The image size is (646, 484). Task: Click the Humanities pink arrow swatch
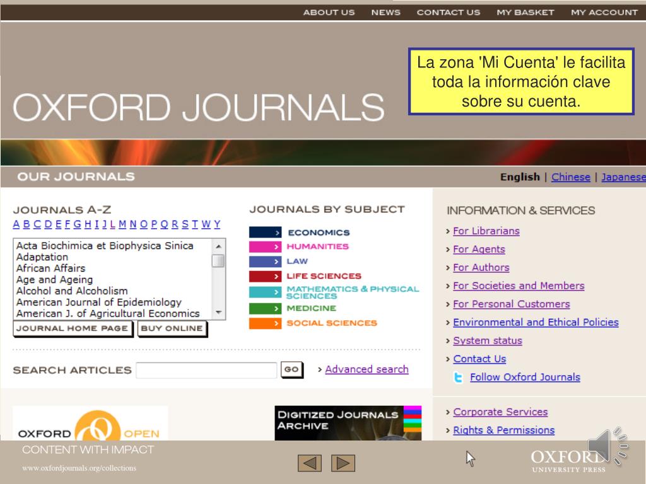point(266,246)
